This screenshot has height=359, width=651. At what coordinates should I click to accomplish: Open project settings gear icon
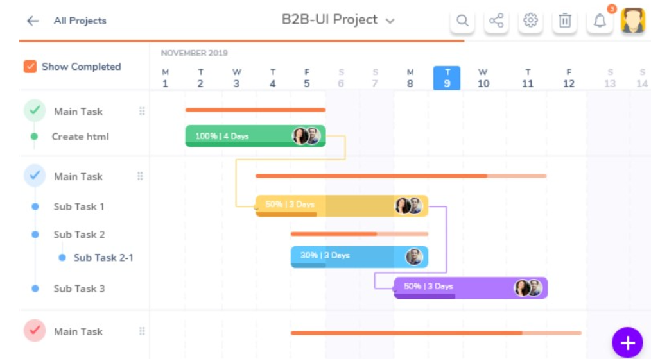(x=530, y=21)
